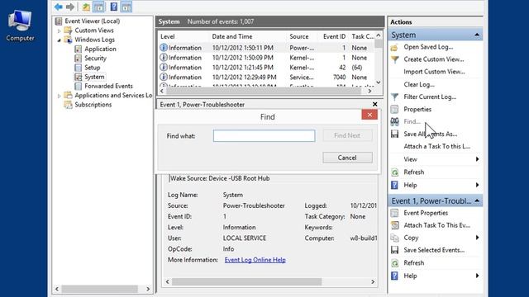The image size is (529, 297).
Task: Click the Forward arrow toolbar icon
Action: click(x=70, y=7)
